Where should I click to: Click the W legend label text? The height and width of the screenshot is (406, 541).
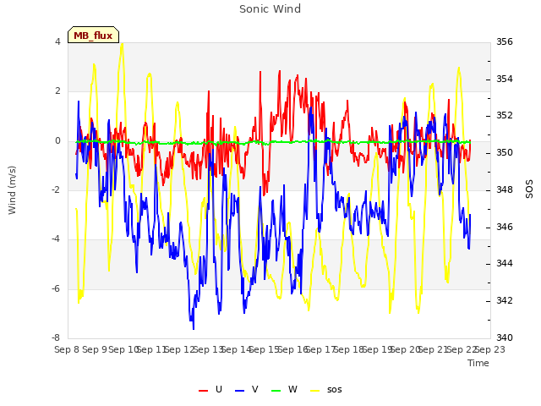coord(292,389)
